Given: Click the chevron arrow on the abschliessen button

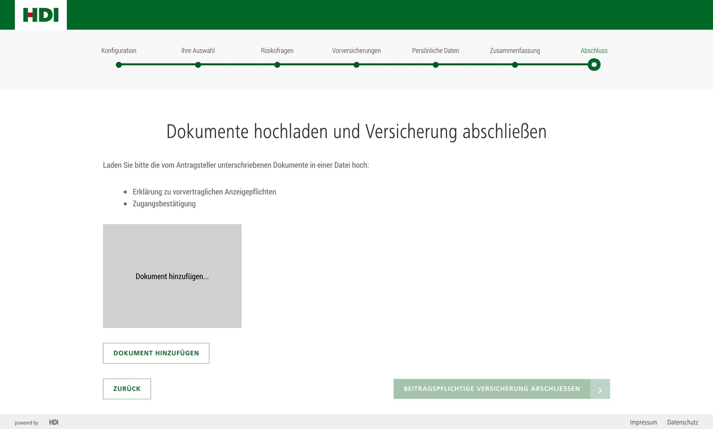Looking at the screenshot, I should pyautogui.click(x=600, y=390).
